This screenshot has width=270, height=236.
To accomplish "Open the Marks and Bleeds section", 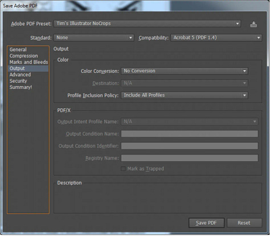I will pos(28,62).
